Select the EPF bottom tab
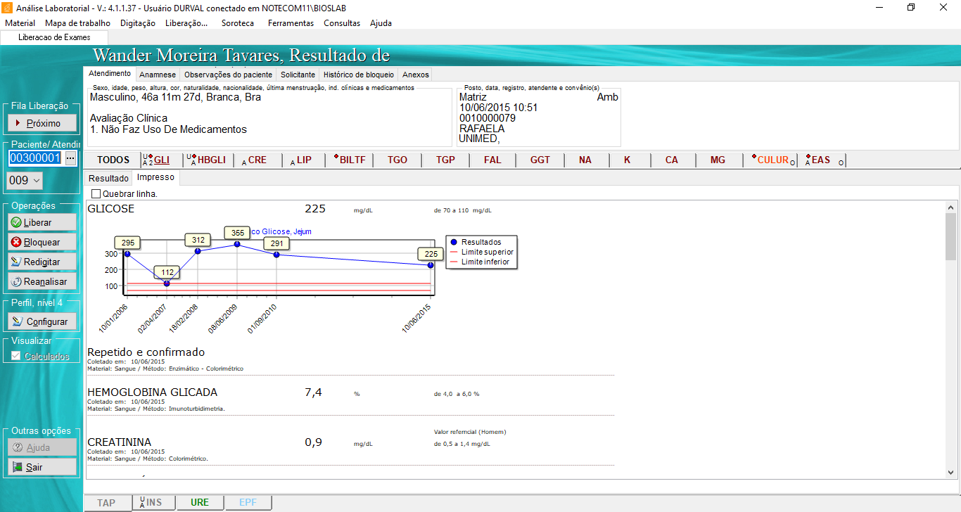 248,503
